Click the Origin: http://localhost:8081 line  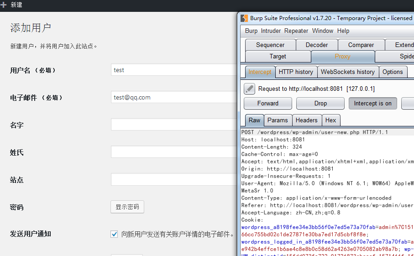288,169
